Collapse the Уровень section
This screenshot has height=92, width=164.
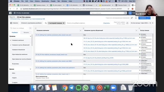[30, 36]
